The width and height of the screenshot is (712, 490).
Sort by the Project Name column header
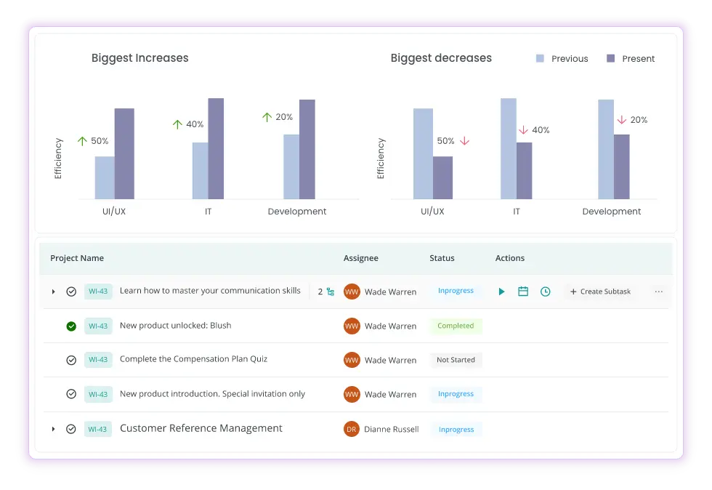point(77,258)
